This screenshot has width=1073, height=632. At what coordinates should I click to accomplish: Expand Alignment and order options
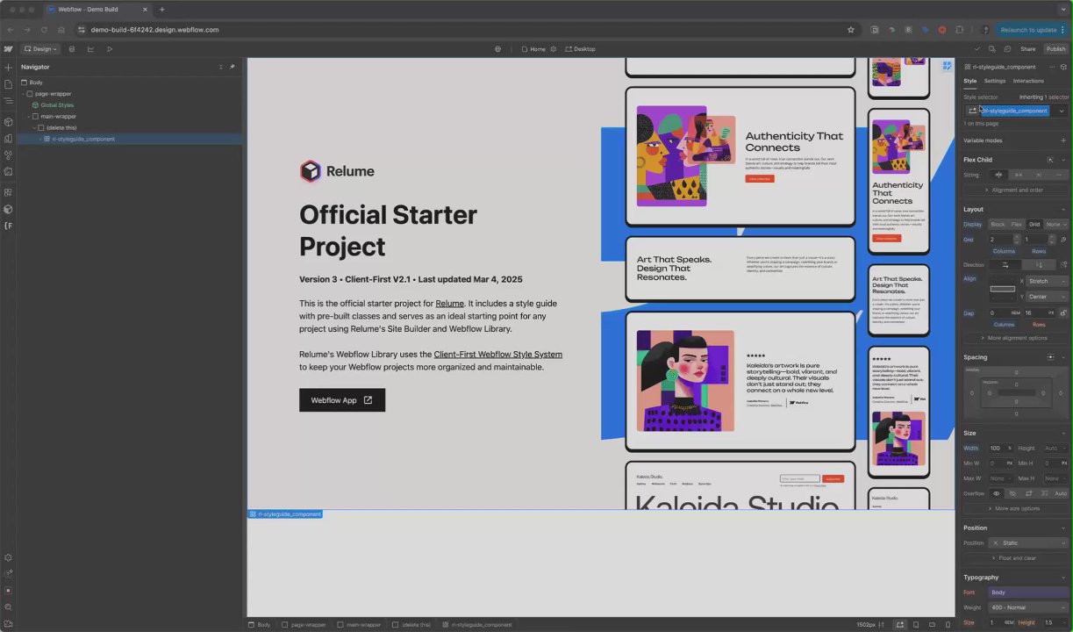pos(1016,190)
